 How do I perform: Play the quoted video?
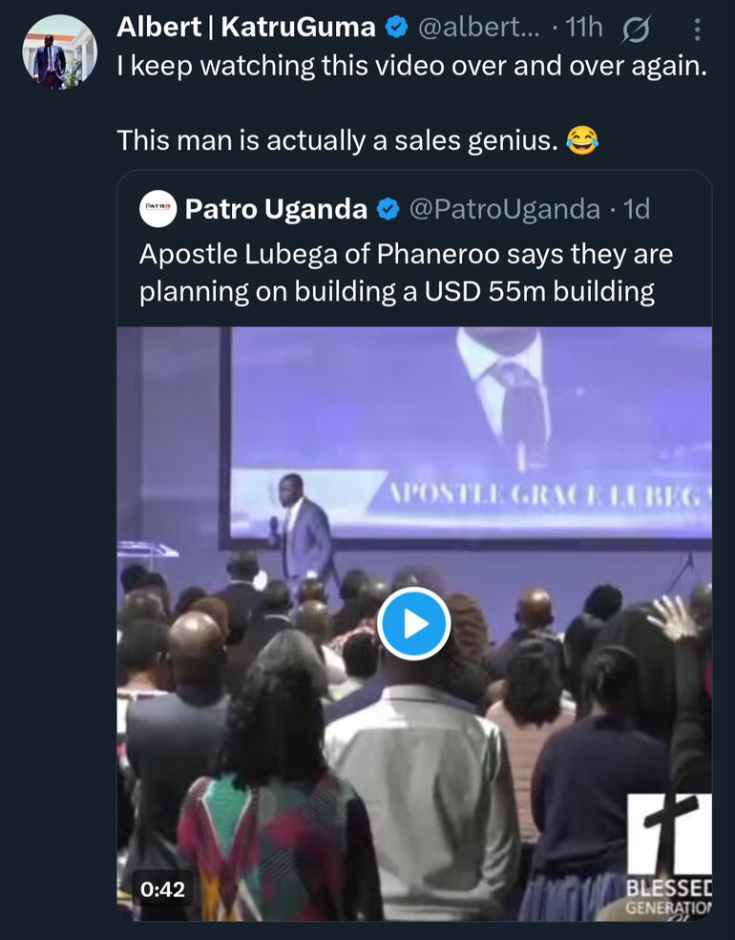pos(413,624)
